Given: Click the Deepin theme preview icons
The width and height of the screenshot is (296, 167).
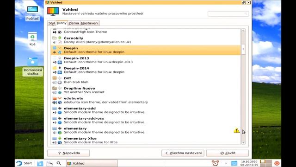Looking at the screenshot, I should [57, 50].
